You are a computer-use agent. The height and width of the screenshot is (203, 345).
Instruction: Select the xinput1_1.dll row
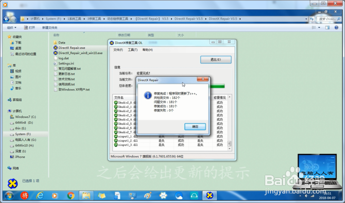(x=170, y=136)
